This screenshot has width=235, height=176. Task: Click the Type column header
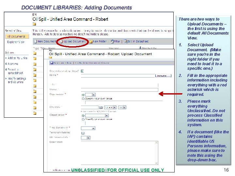tap(36, 48)
